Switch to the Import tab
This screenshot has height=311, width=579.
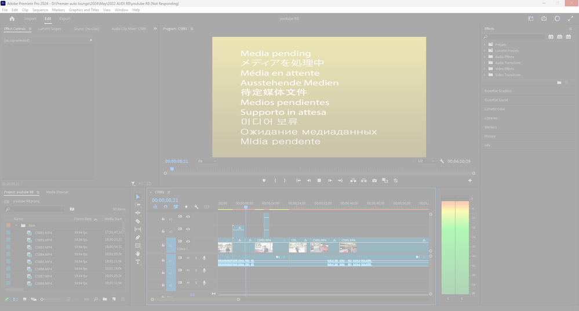coord(30,19)
